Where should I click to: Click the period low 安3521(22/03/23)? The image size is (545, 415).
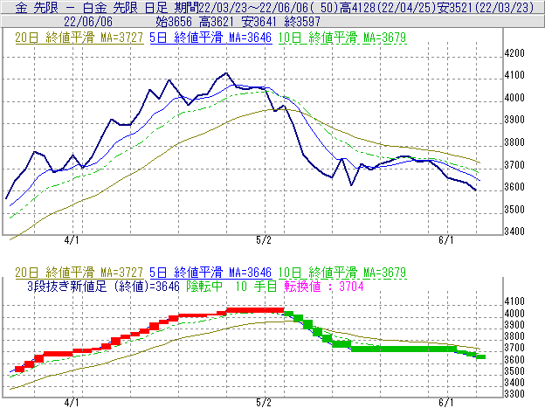pyautogui.click(x=486, y=7)
